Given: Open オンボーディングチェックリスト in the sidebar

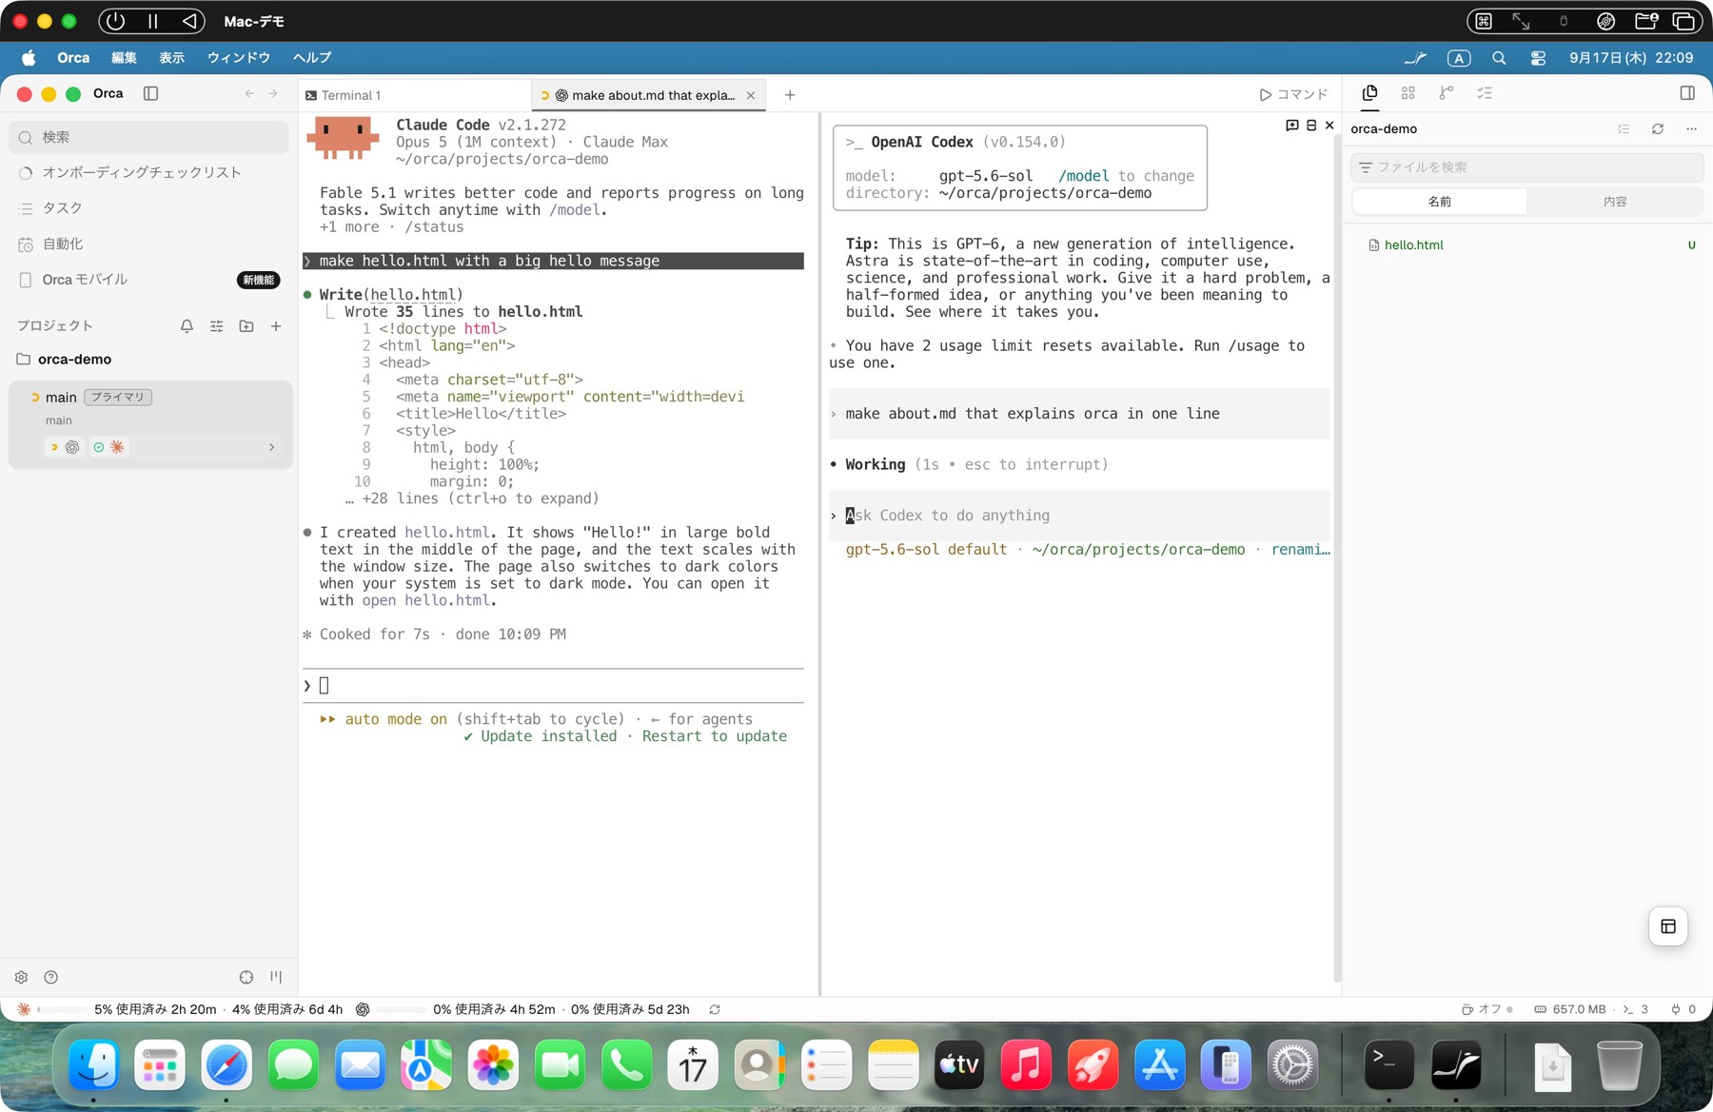Looking at the screenshot, I should coord(149,172).
